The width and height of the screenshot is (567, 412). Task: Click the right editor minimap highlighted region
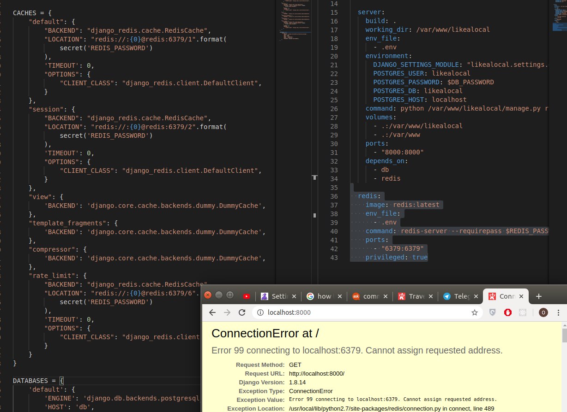click(x=559, y=27)
